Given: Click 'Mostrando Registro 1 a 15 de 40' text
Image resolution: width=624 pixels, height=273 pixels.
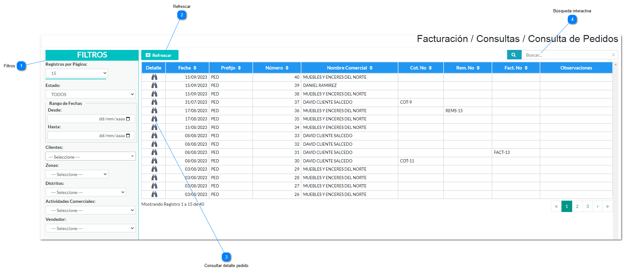Looking at the screenshot, I should click(173, 204).
